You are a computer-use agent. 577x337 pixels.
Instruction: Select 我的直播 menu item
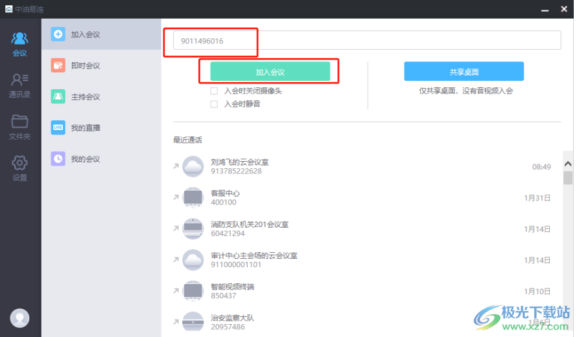tap(101, 128)
